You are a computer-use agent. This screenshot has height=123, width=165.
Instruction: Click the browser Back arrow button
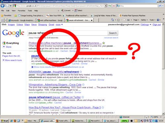point(3,6)
